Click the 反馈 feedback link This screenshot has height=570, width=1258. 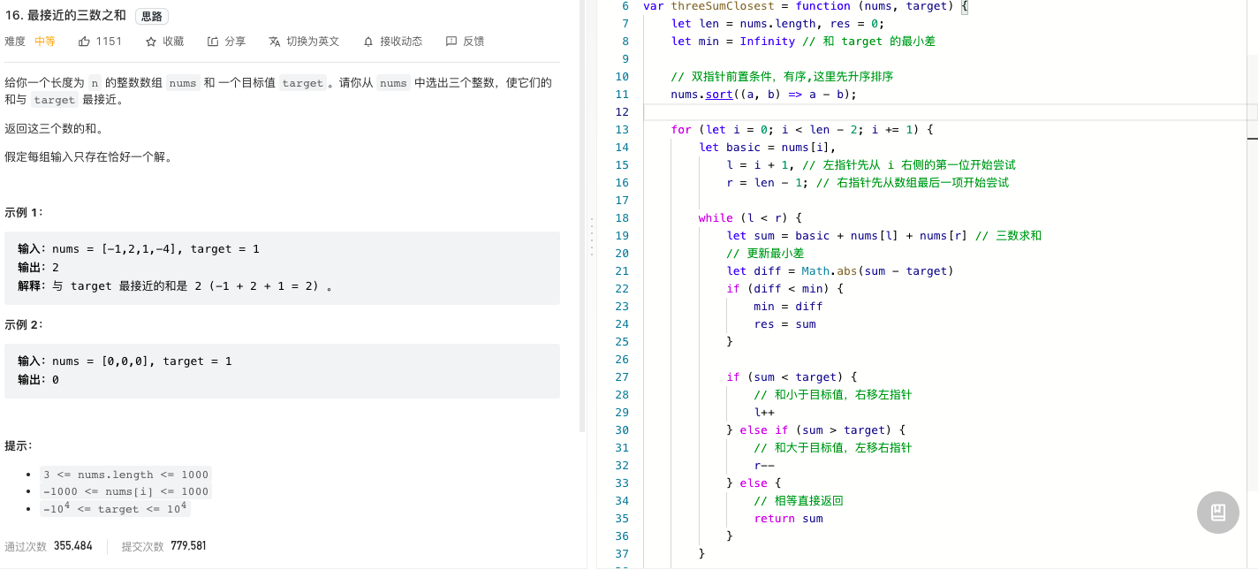click(474, 42)
